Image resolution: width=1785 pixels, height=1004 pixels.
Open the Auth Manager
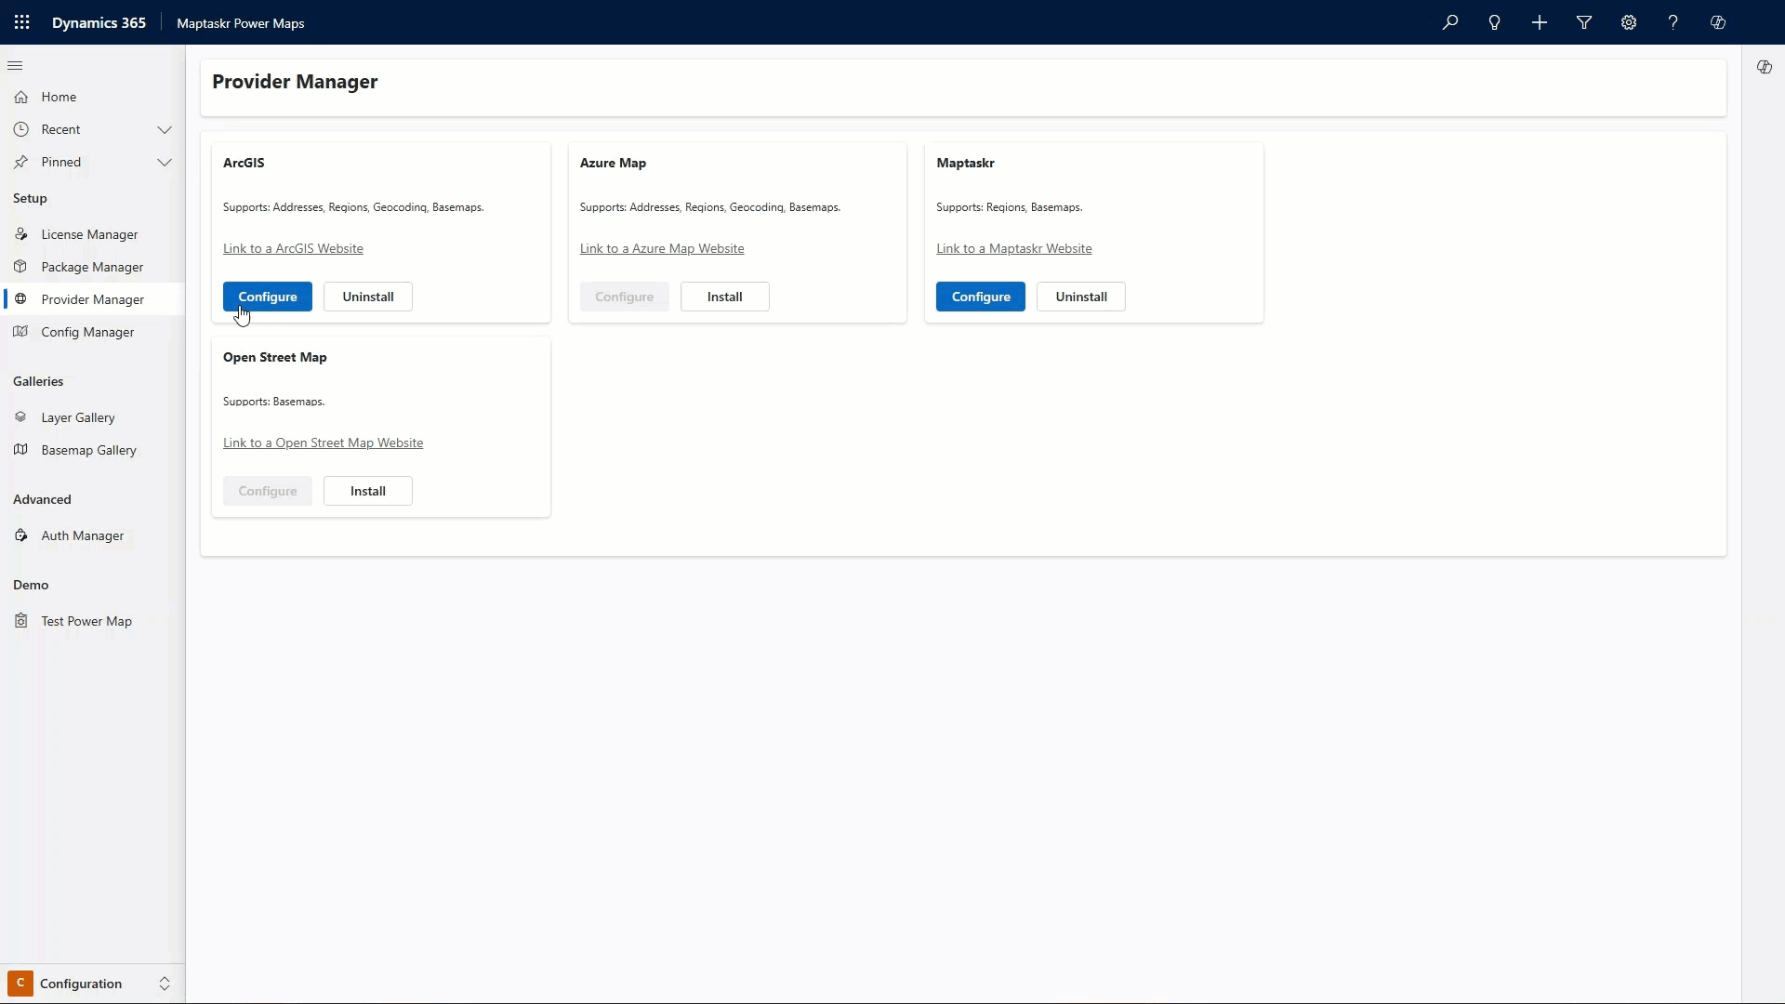(82, 535)
